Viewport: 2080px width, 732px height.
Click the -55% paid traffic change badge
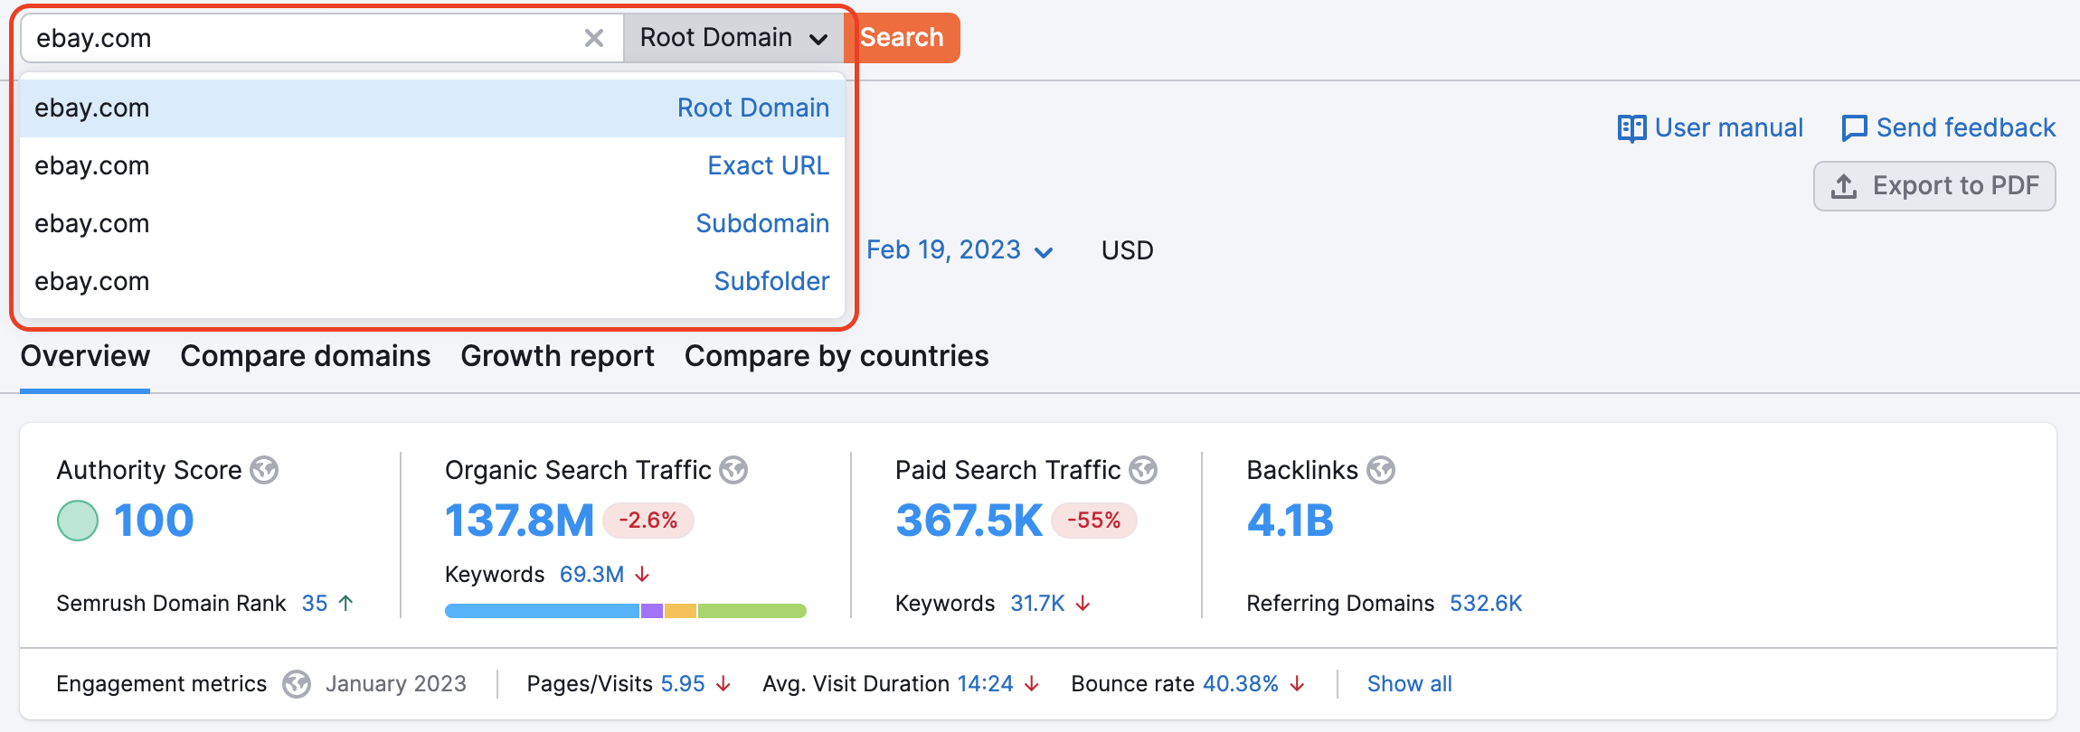tap(1093, 521)
